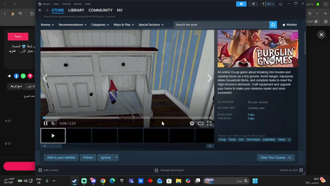Click the Burglin' Gnomes header image
Image resolution: width=330 pixels, height=186 pixels.
pyautogui.click(x=258, y=49)
